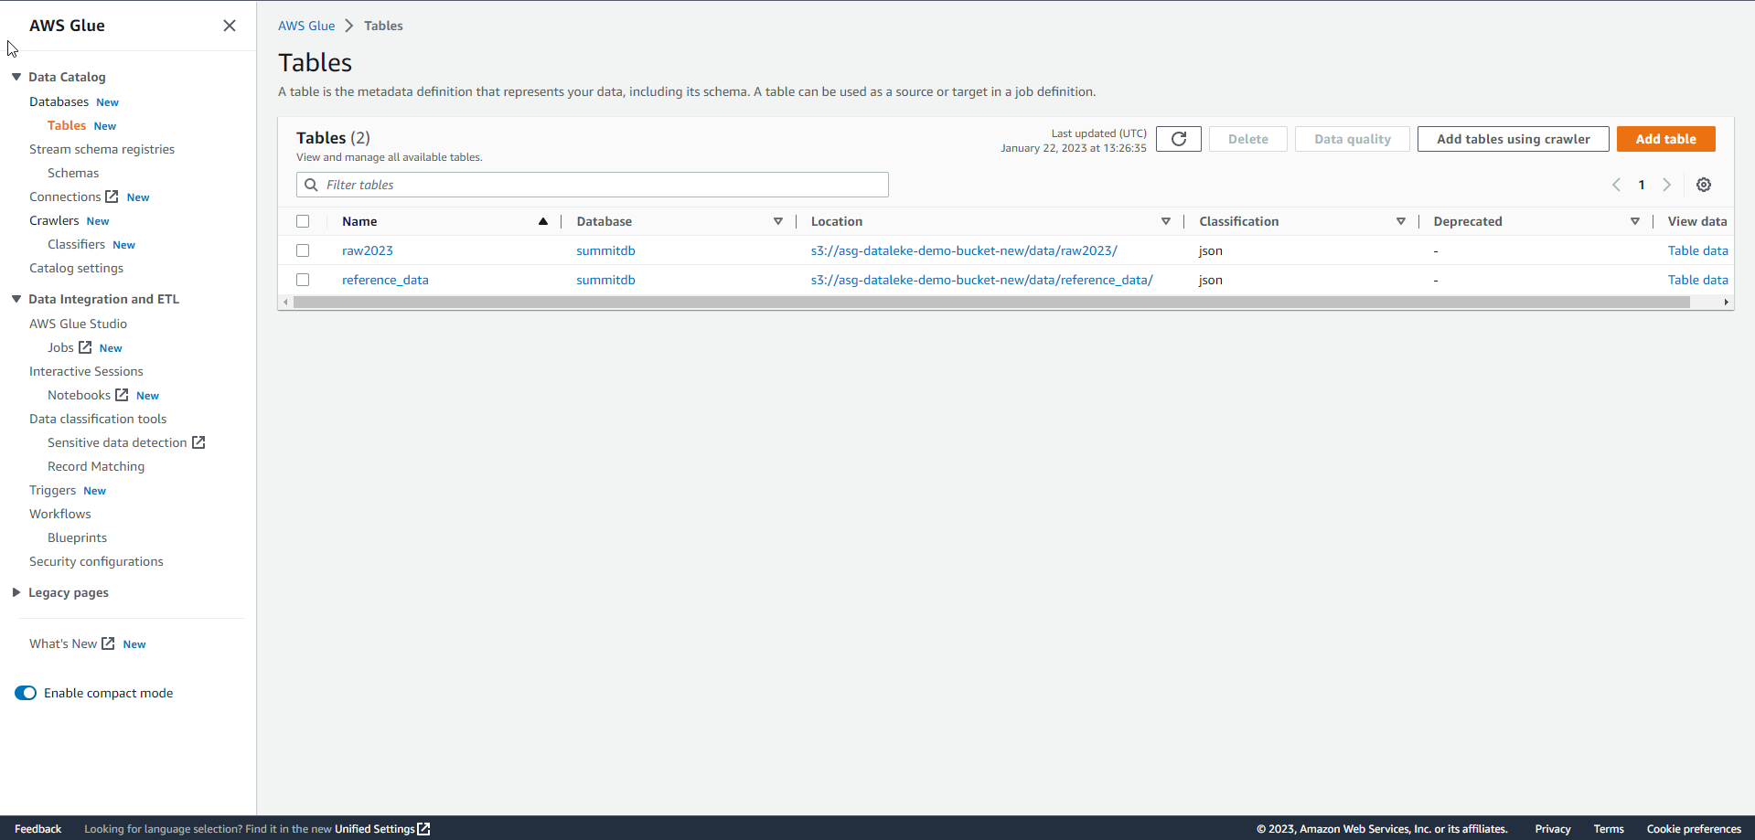Open S3 location for raw2023
1755x840 pixels.
[x=964, y=250]
